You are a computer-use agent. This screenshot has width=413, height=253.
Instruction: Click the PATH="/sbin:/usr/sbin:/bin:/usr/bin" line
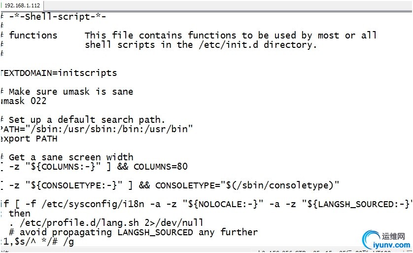tap(97, 129)
